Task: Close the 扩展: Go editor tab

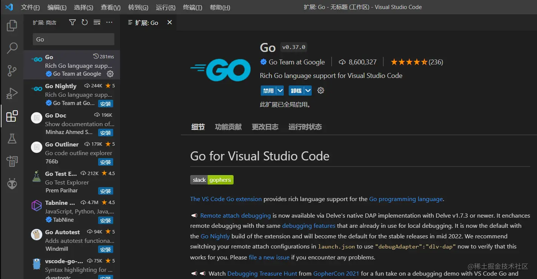Action: pos(169,23)
